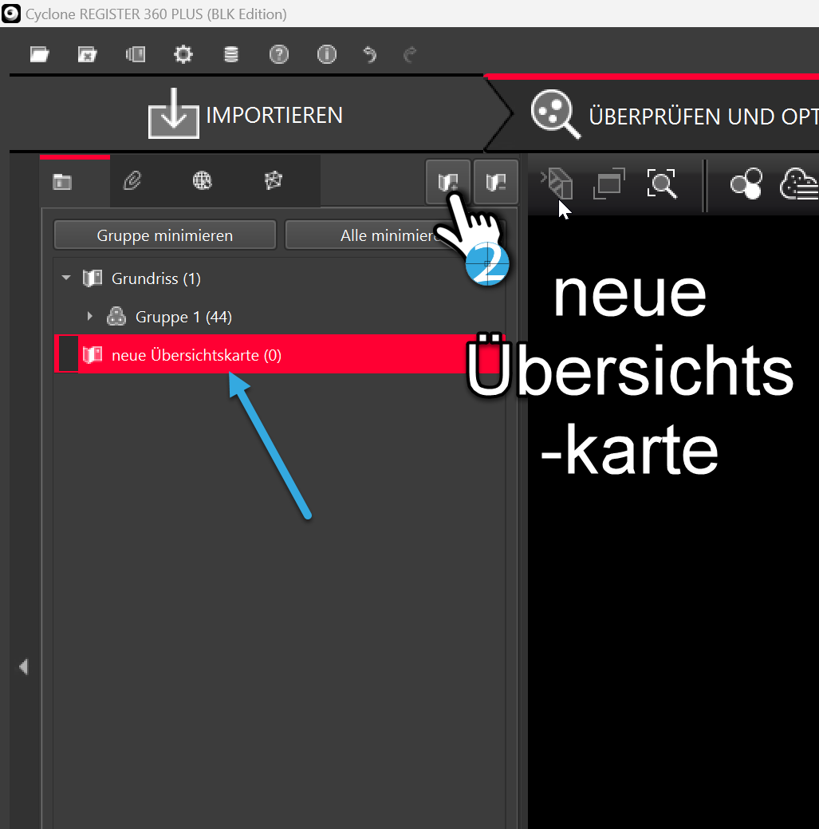Click the point cloud icon
This screenshot has height=829, width=819.
tap(799, 184)
